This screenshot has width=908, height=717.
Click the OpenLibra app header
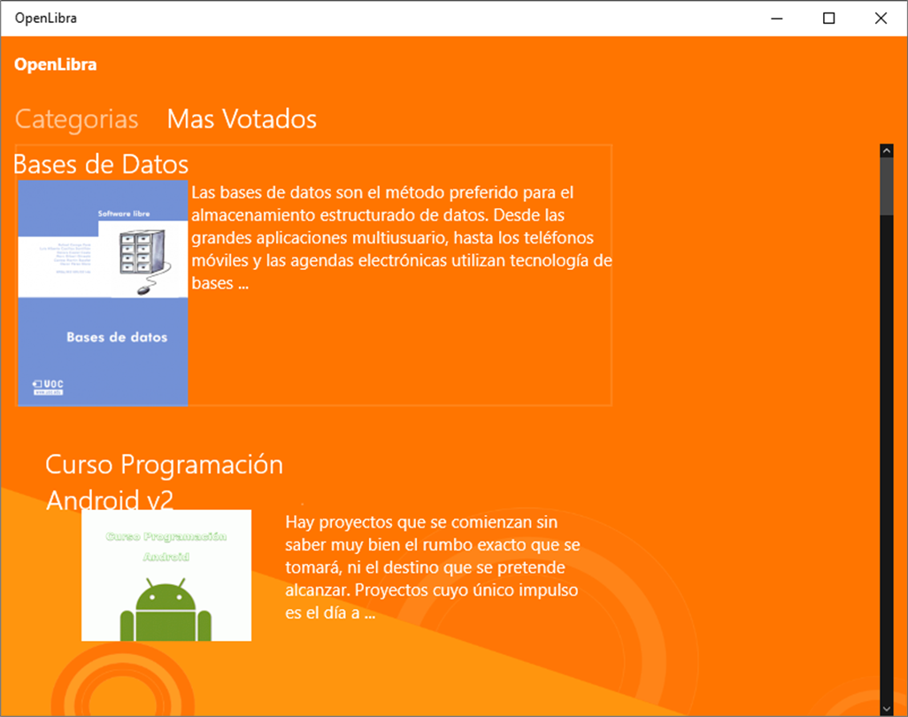click(56, 65)
